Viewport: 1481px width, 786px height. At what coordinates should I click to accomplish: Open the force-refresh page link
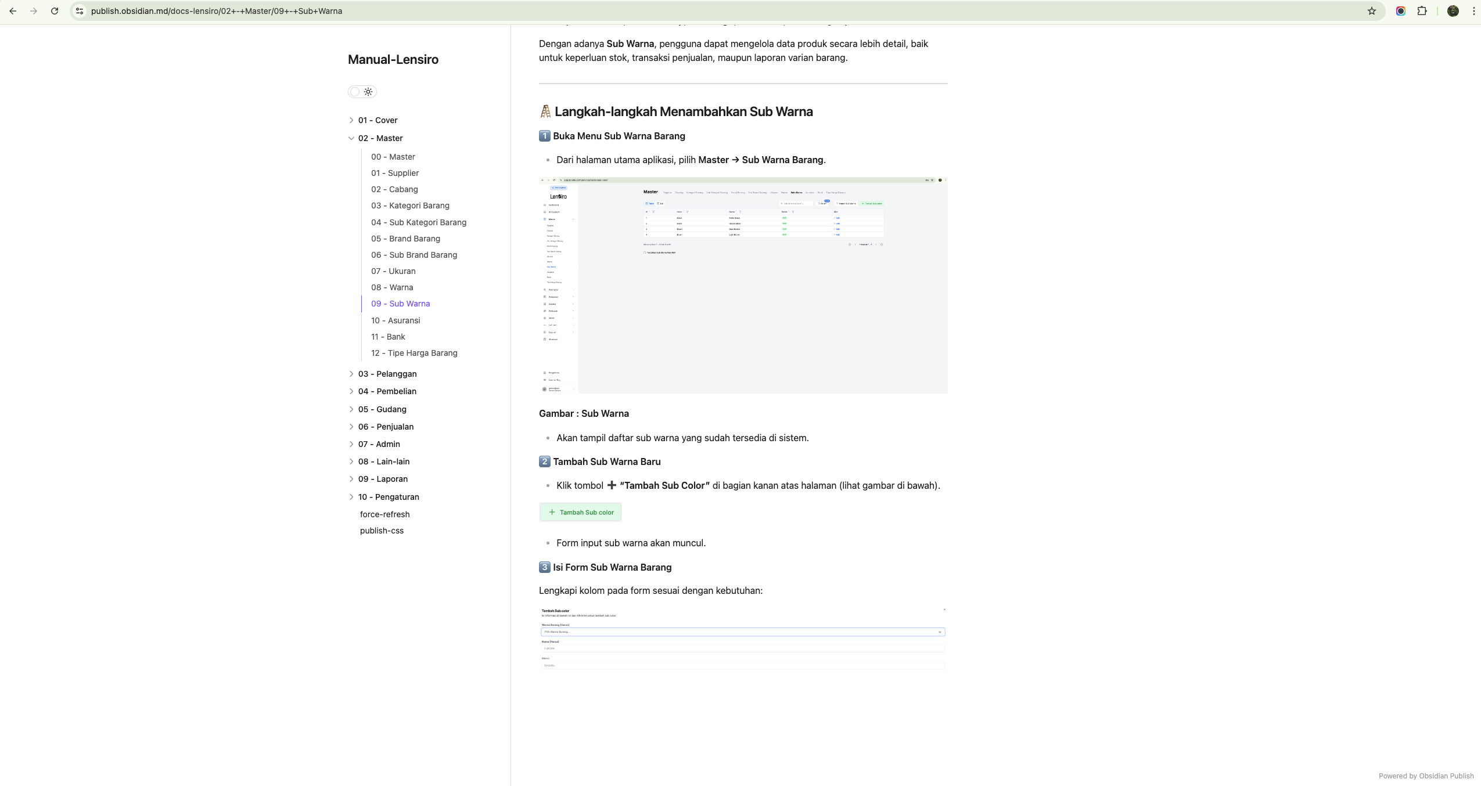tap(384, 514)
